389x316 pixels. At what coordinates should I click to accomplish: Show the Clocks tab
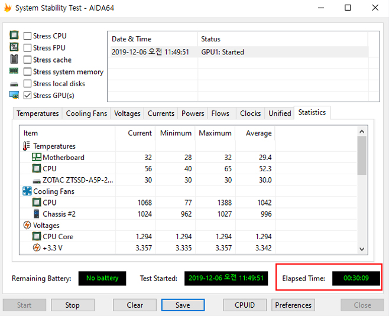[250, 113]
